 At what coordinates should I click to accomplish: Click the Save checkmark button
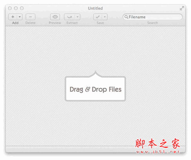98,17
